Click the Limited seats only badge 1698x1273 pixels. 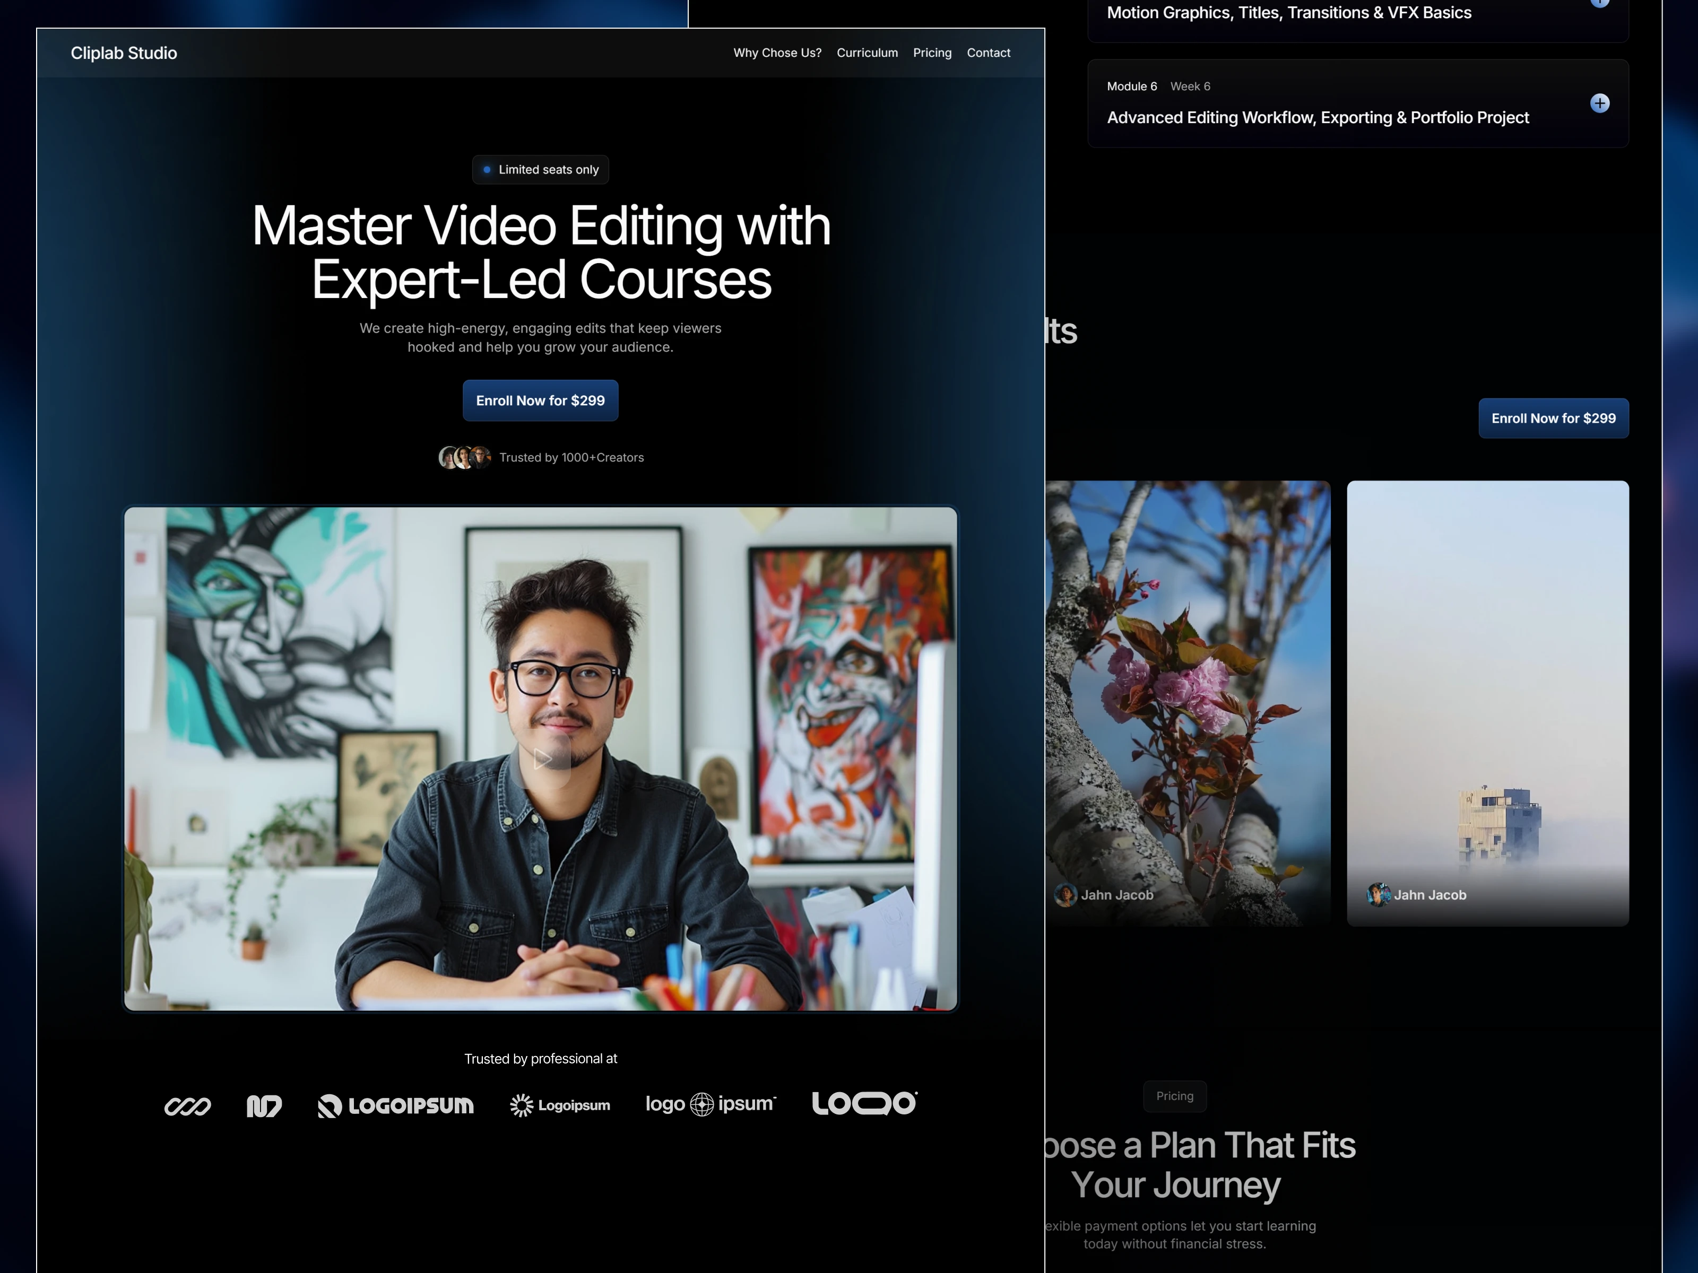540,170
